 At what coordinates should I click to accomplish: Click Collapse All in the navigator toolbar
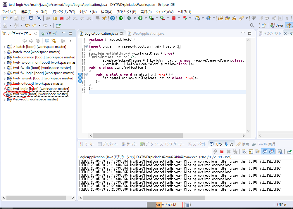(x=47, y=41)
